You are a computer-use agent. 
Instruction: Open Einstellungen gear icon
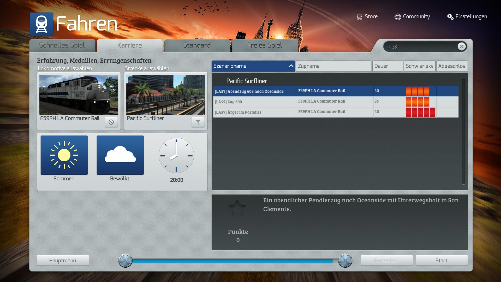pos(450,17)
